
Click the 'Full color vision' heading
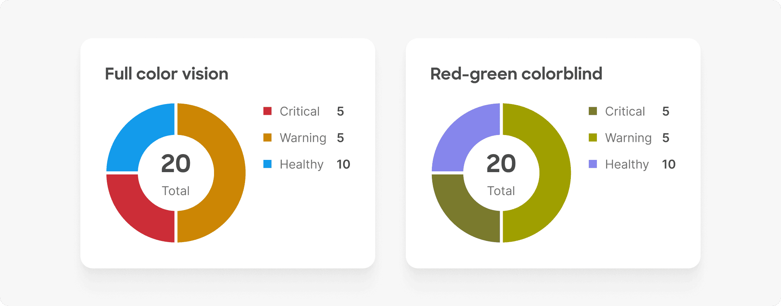click(x=167, y=74)
